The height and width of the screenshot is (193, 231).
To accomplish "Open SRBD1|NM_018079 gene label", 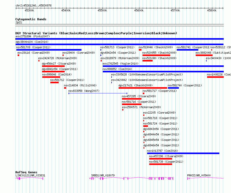I will click(x=103, y=175).
